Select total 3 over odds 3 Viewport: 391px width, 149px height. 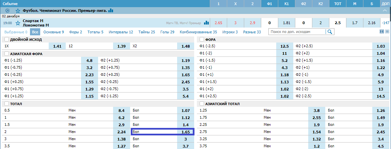(186, 139)
